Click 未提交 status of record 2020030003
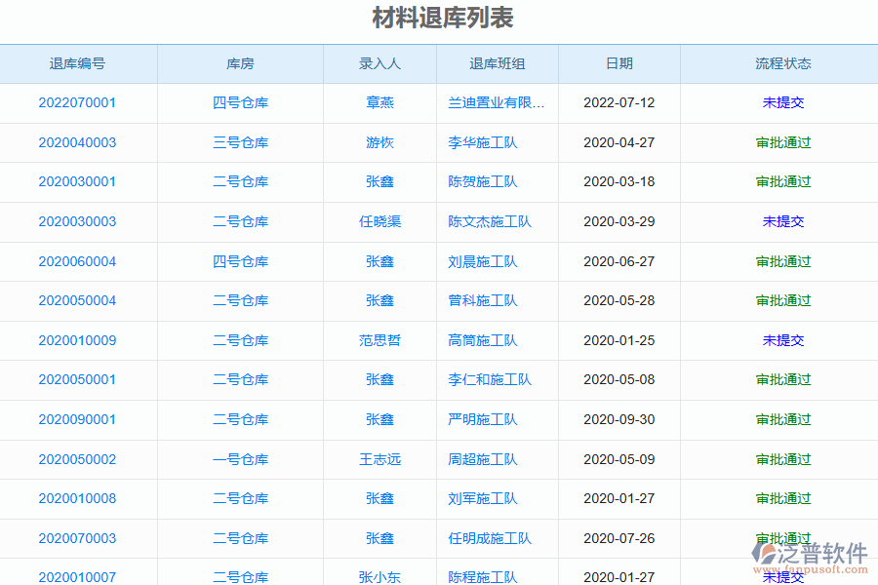Viewport: 878px width, 585px height. (x=783, y=221)
